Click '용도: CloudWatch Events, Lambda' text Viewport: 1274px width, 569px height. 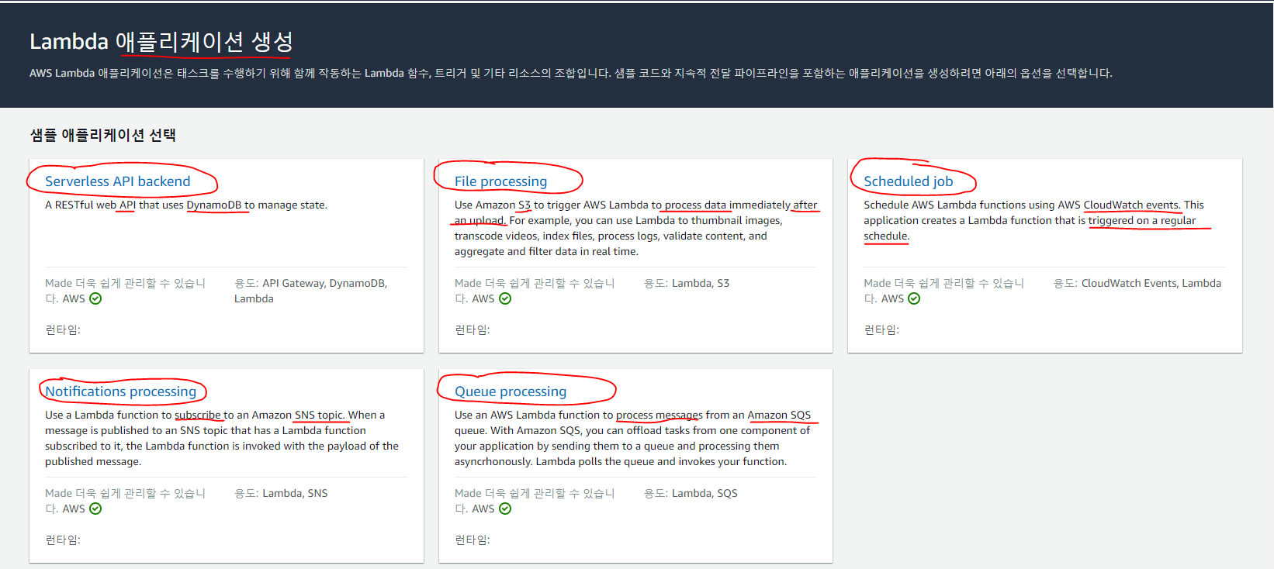click(1137, 283)
